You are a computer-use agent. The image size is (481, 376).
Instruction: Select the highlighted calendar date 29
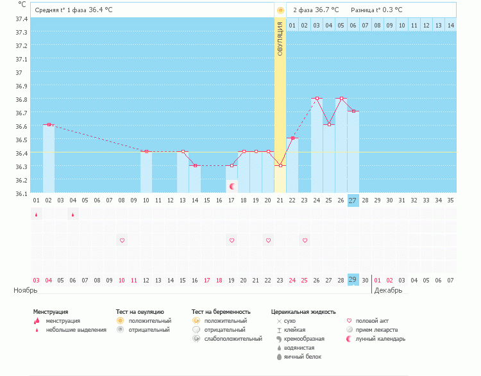[x=353, y=280]
